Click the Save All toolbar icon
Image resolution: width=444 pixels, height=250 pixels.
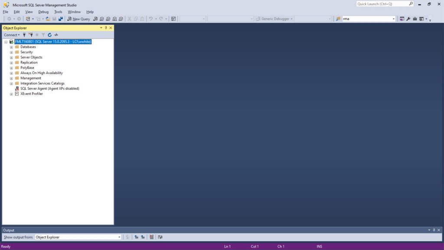tap(61, 19)
